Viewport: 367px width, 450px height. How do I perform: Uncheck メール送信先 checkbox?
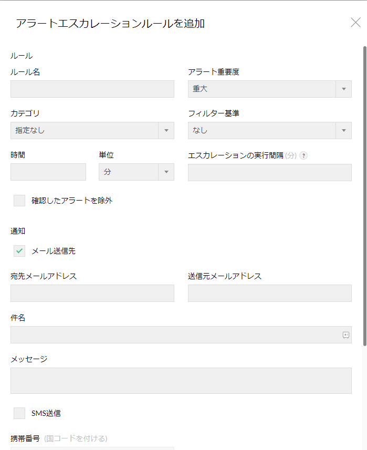coord(19,251)
